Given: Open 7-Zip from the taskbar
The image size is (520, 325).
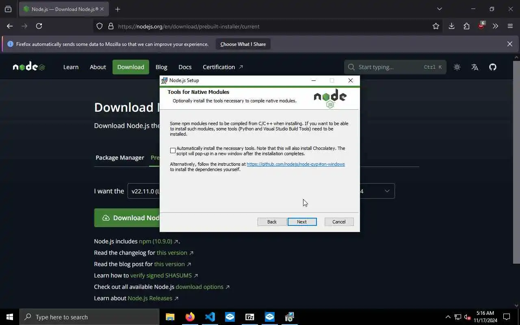Looking at the screenshot, I should pos(249,317).
